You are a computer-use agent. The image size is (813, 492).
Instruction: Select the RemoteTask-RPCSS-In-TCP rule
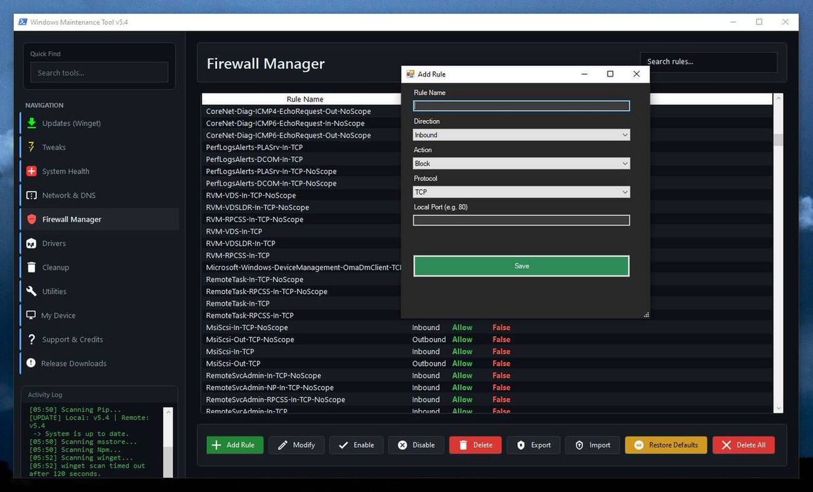[301, 315]
